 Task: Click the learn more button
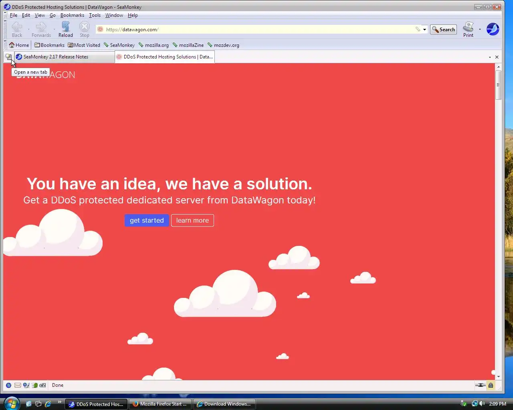192,220
